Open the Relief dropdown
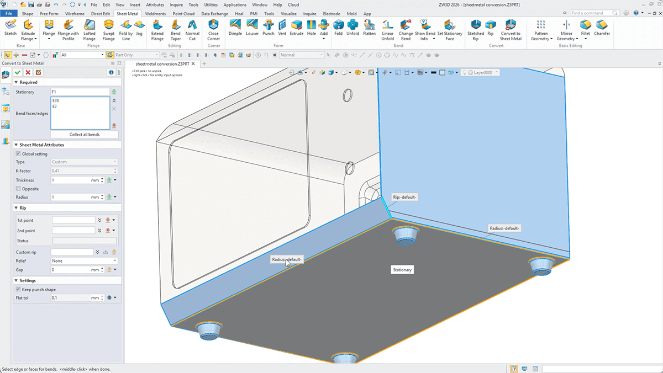 click(x=84, y=261)
